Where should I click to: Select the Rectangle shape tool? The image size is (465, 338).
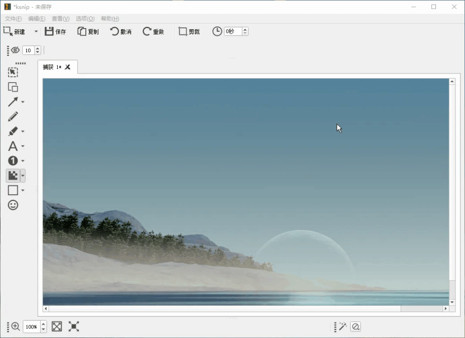(13, 190)
